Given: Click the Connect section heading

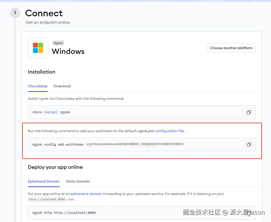Looking at the screenshot, I should click(44, 13).
